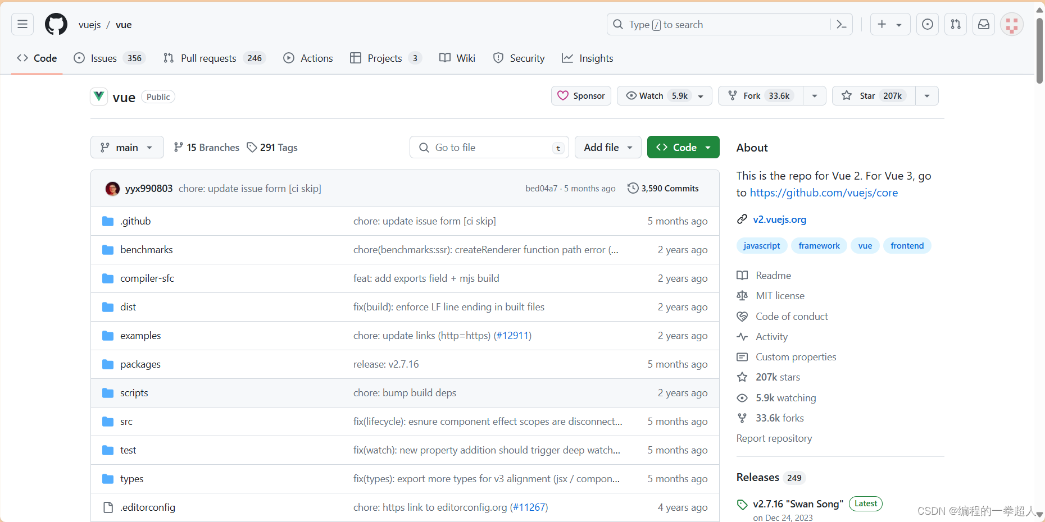The height and width of the screenshot is (522, 1045).
Task: Click the frontend topic tag
Action: 907,246
